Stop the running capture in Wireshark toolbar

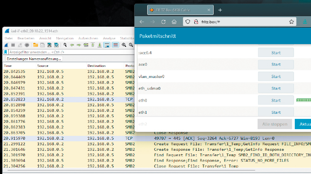pos(13,45)
